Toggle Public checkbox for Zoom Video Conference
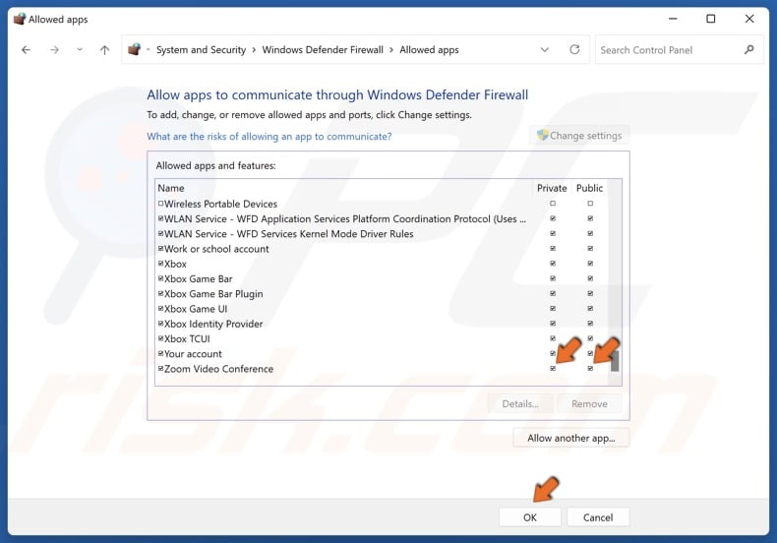The height and width of the screenshot is (543, 777). click(x=590, y=369)
